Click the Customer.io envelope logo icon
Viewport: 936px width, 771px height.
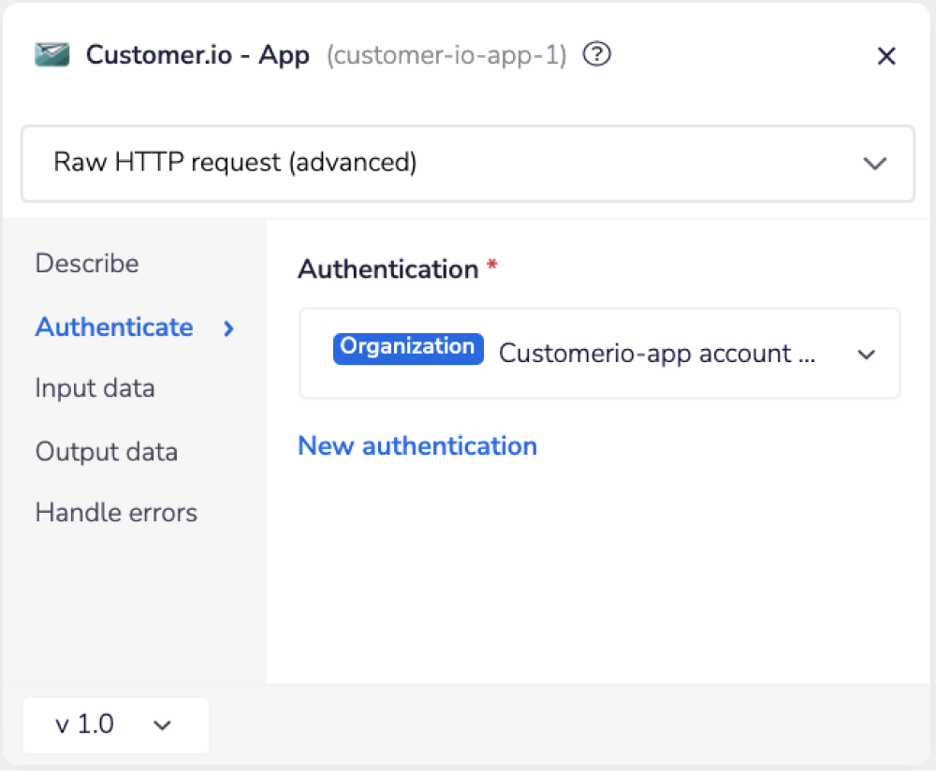[51, 55]
